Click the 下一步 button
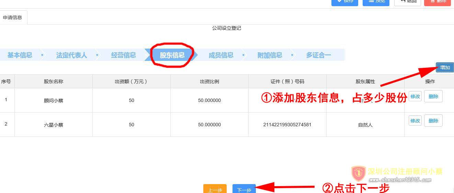Viewport: 454px width, 193px height. pyautogui.click(x=244, y=189)
